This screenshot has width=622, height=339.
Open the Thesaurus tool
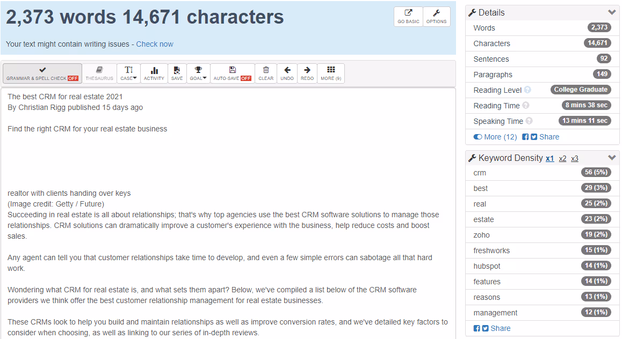[x=99, y=73]
